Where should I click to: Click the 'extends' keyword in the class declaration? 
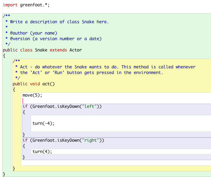[58, 50]
